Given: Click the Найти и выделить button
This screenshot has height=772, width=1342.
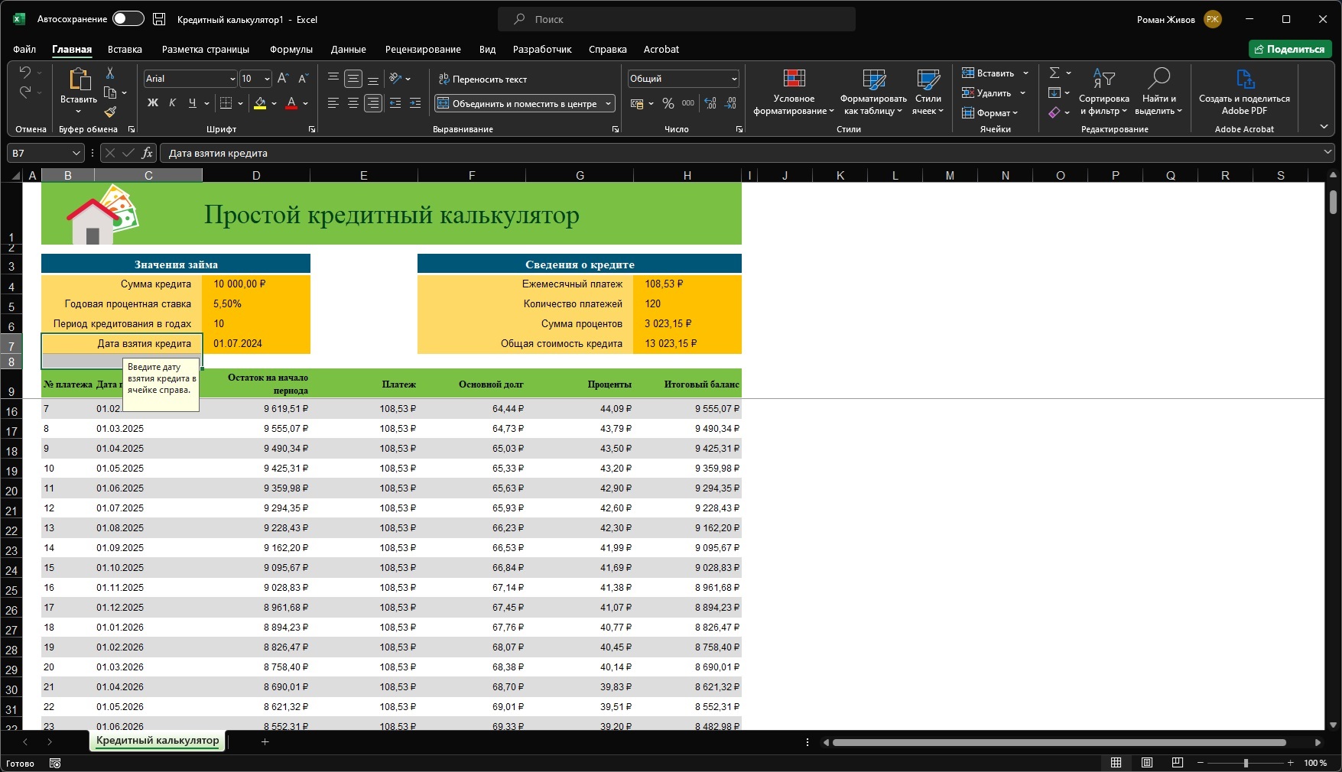Looking at the screenshot, I should [x=1158, y=92].
